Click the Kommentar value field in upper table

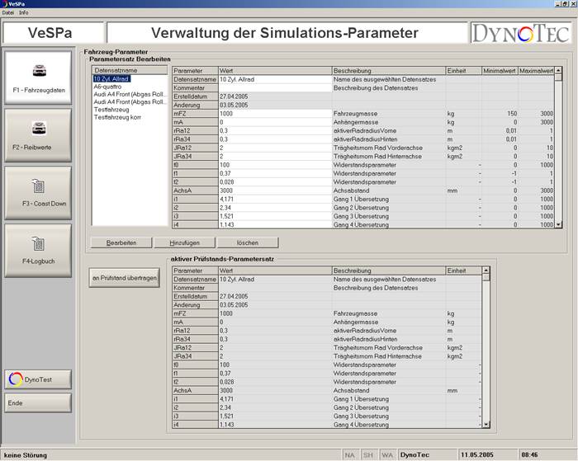tap(274, 87)
